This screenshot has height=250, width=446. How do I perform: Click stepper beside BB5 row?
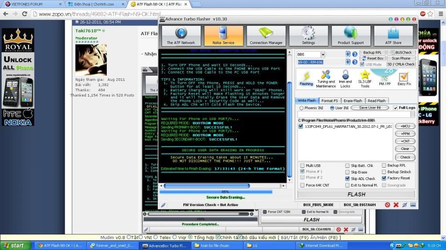pos(348,54)
